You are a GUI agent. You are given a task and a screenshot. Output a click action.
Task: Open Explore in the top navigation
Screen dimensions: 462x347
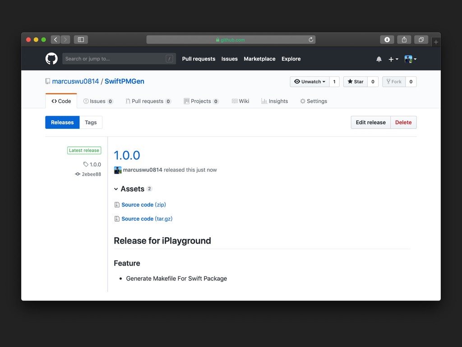pos(291,59)
